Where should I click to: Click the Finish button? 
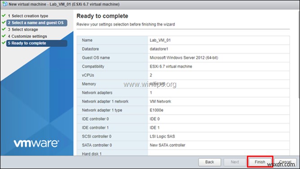[260, 162]
